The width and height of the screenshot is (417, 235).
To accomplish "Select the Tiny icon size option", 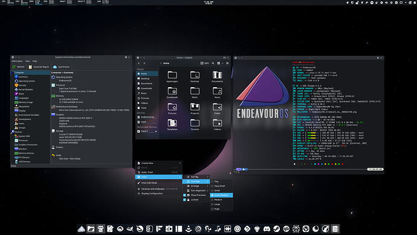I will (x=221, y=182).
